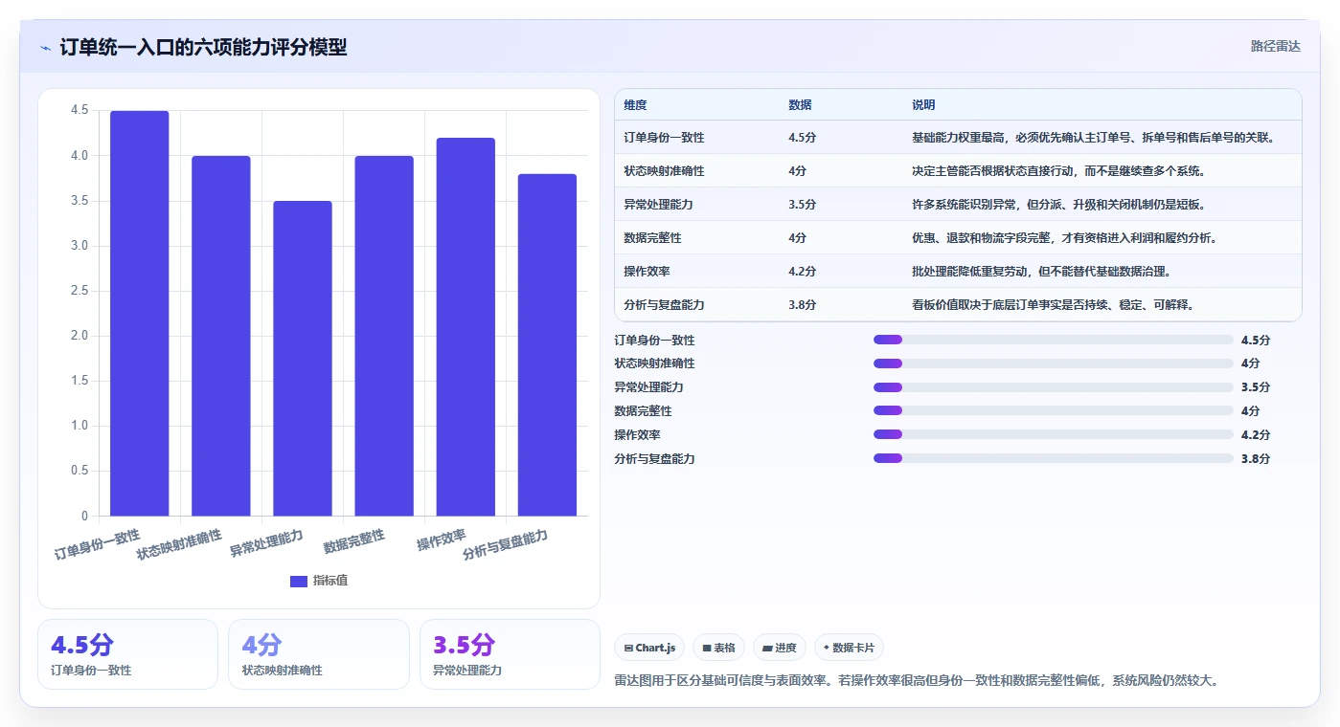Click the 操作效率 bar in the chart
The width and height of the screenshot is (1340, 727).
pos(466,327)
